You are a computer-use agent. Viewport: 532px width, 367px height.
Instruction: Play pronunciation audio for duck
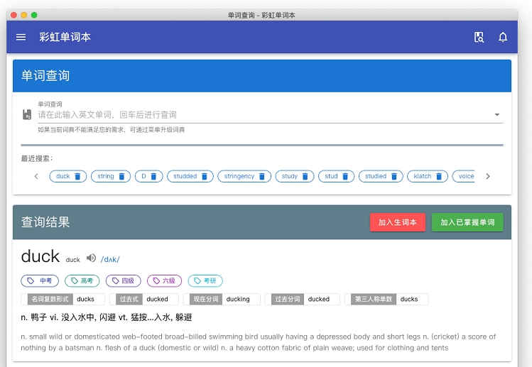pos(91,258)
